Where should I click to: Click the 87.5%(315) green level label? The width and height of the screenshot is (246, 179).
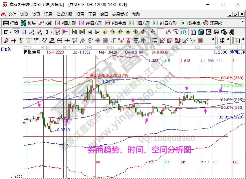[x=232, y=85]
